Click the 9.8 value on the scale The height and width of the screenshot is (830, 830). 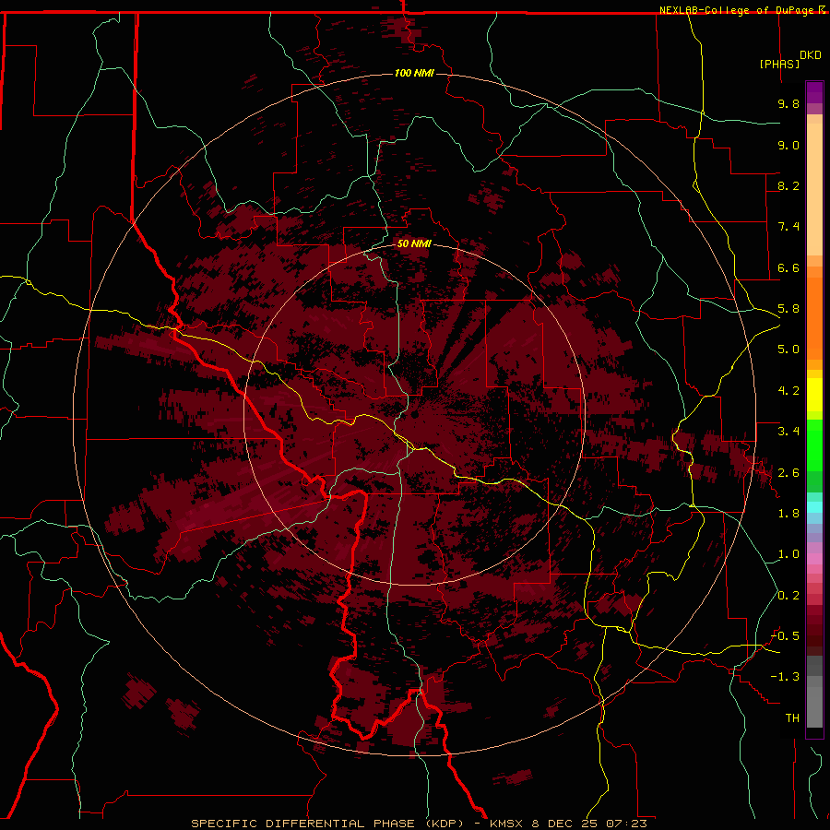788,103
